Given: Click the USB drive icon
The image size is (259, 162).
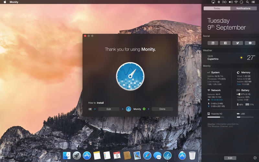Looking at the screenshot, I should pos(238,114).
